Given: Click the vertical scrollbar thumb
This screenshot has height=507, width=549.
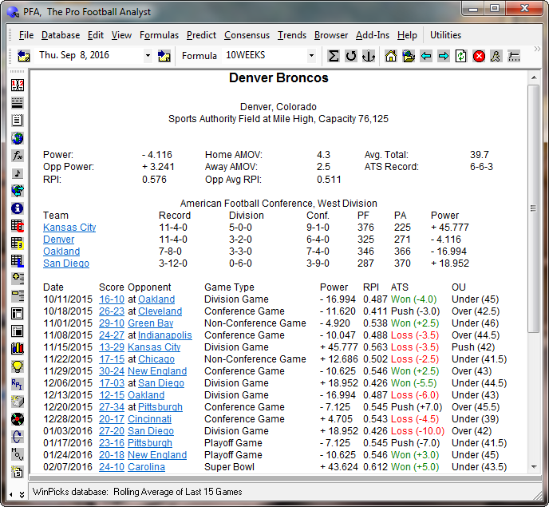Looking at the screenshot, I should coord(534,208).
